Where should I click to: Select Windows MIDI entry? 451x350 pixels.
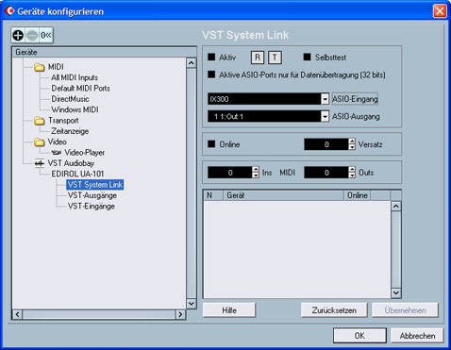[75, 109]
